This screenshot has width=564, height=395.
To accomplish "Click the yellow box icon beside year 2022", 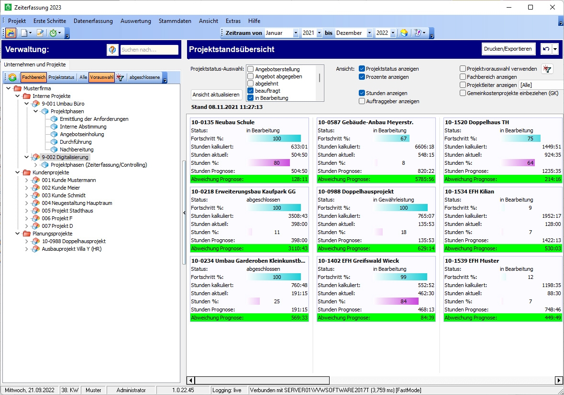I will coord(404,33).
